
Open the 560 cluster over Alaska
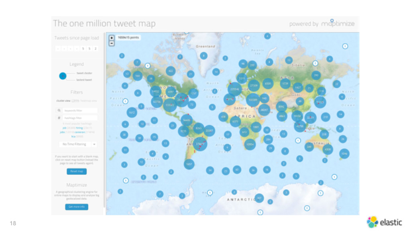tap(138, 76)
